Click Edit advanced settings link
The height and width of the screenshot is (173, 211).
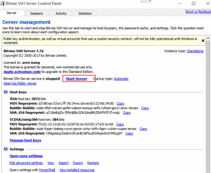tap(26, 163)
